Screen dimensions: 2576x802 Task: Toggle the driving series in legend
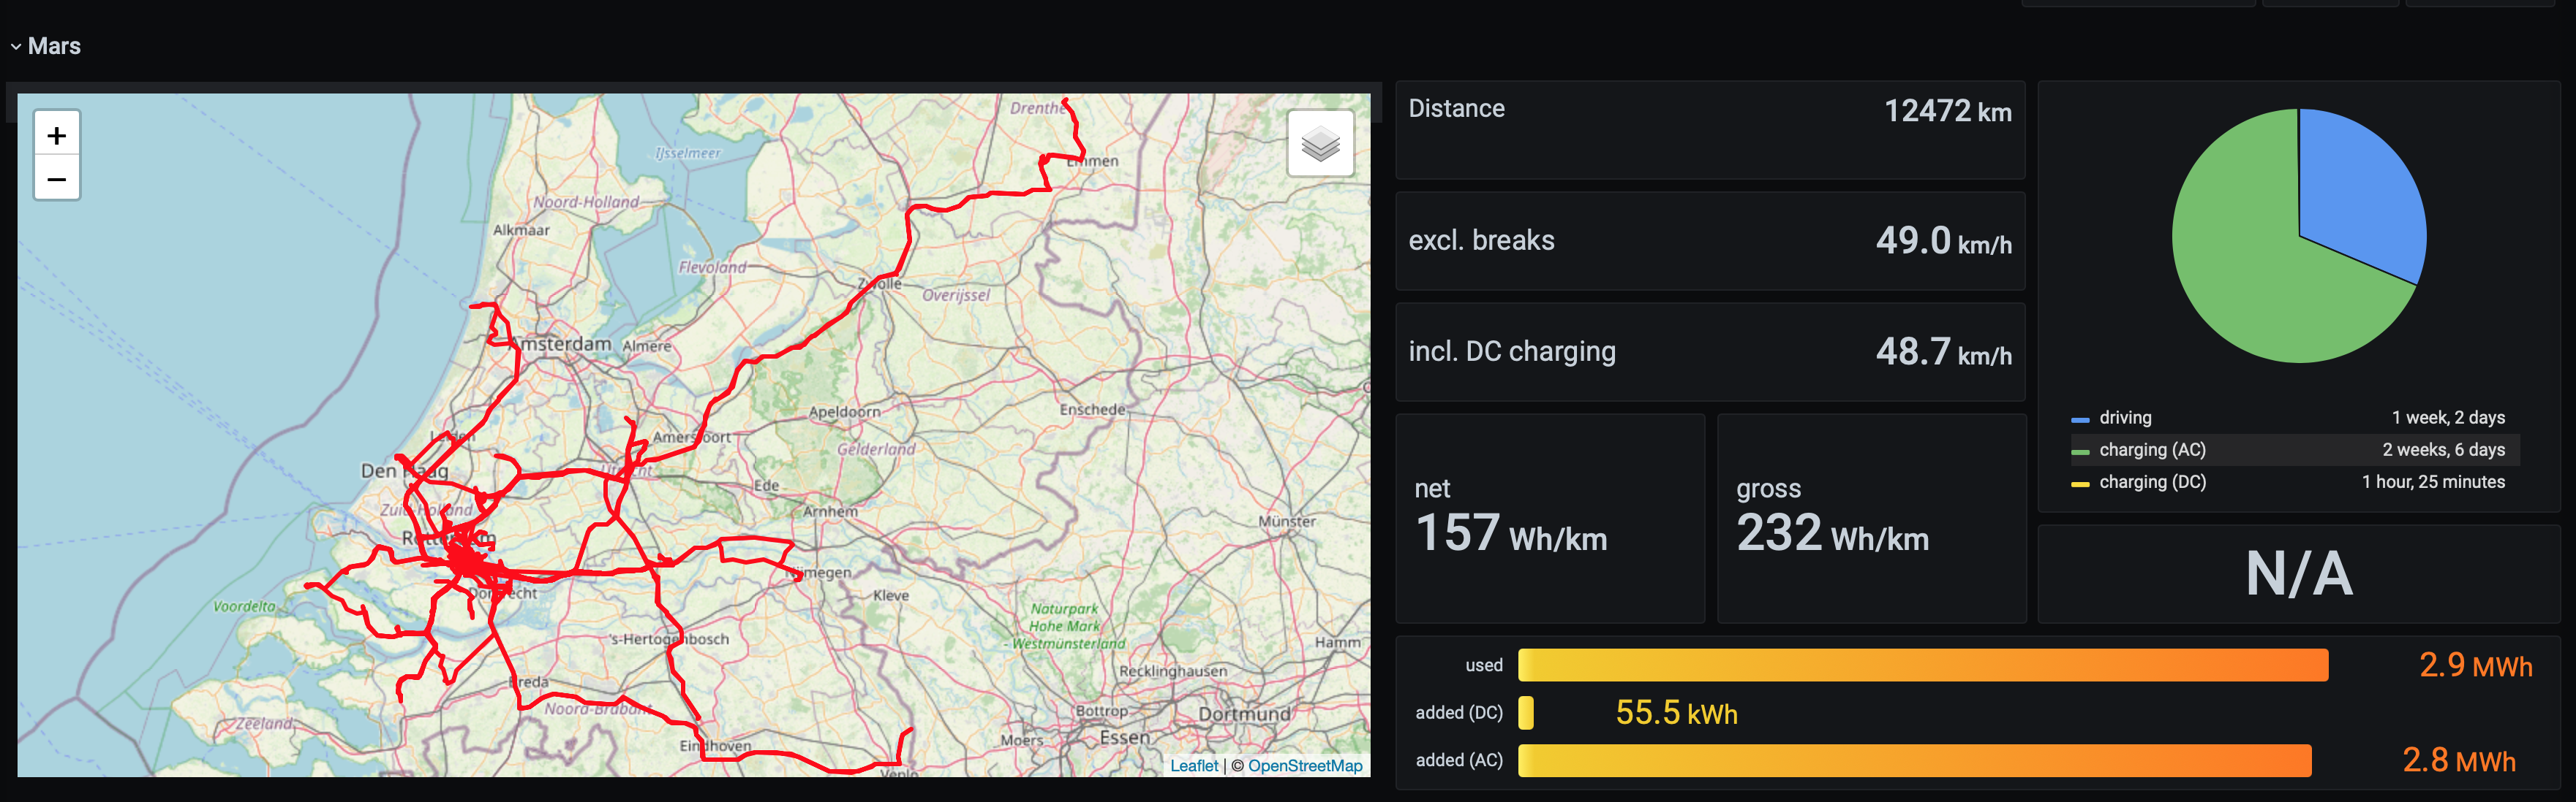2124,418
